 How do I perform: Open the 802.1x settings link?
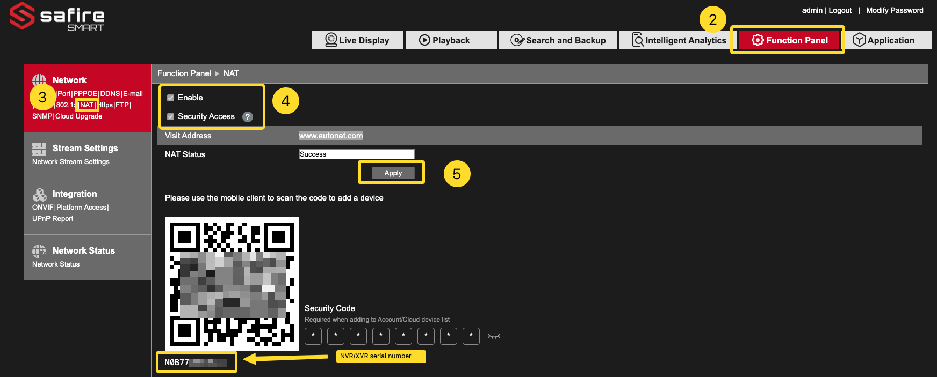pos(66,105)
